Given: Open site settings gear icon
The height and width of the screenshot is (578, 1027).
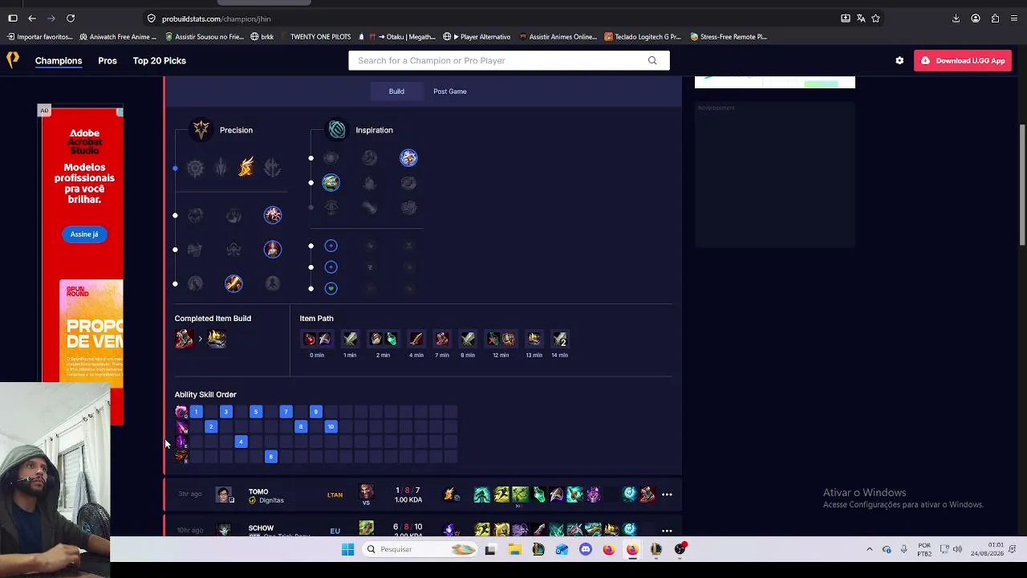Looking at the screenshot, I should [x=899, y=60].
